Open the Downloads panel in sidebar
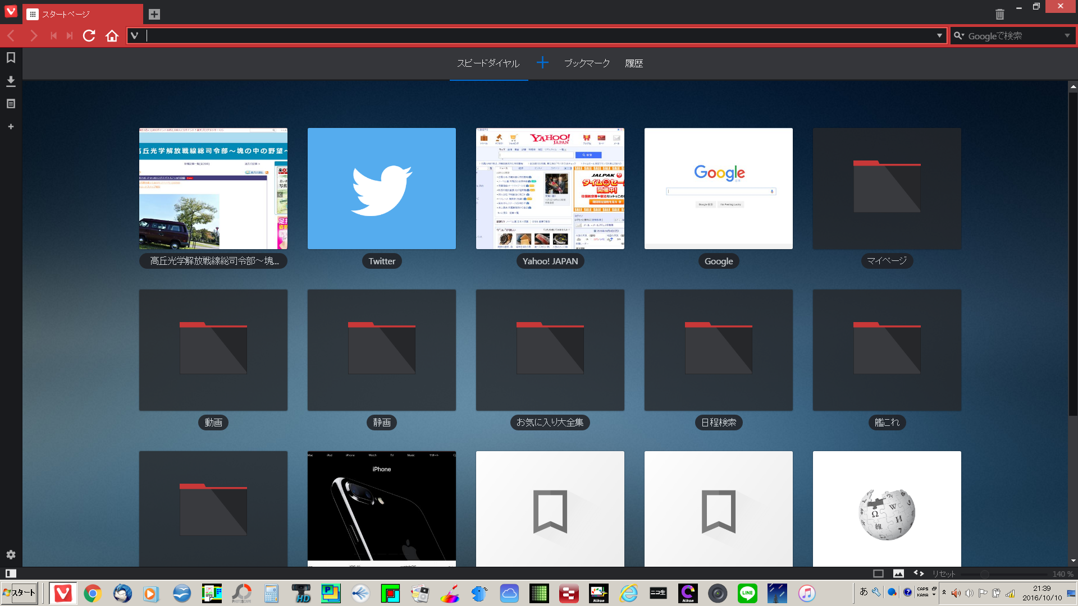 pos(11,81)
